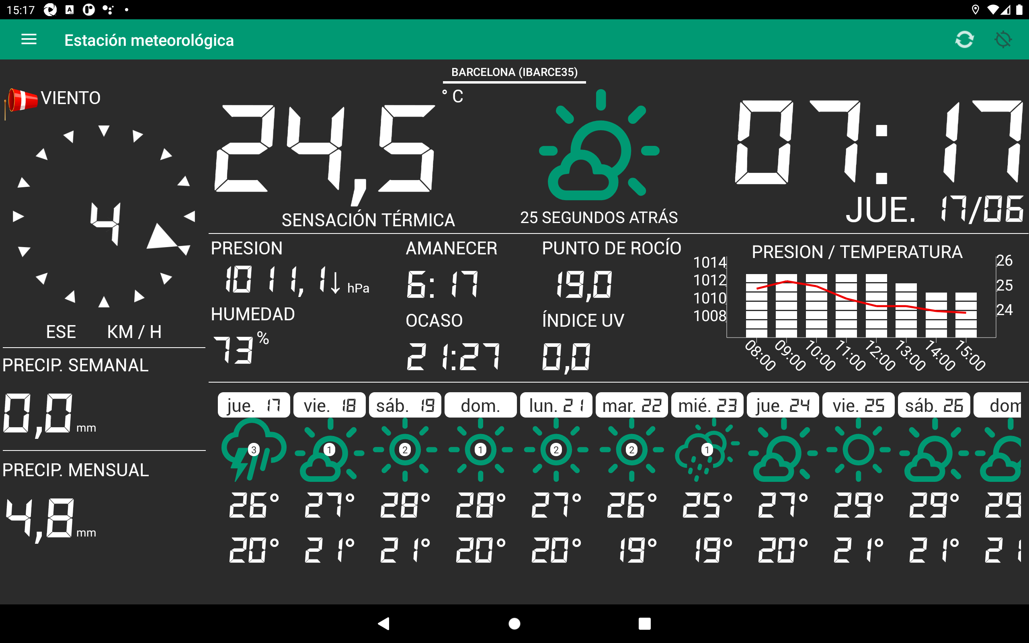Click the red windsock wind icon
This screenshot has height=643, width=1029.
tap(22, 100)
